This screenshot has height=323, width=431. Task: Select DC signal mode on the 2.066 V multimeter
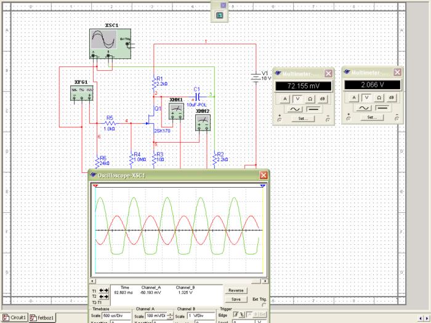click(x=382, y=108)
